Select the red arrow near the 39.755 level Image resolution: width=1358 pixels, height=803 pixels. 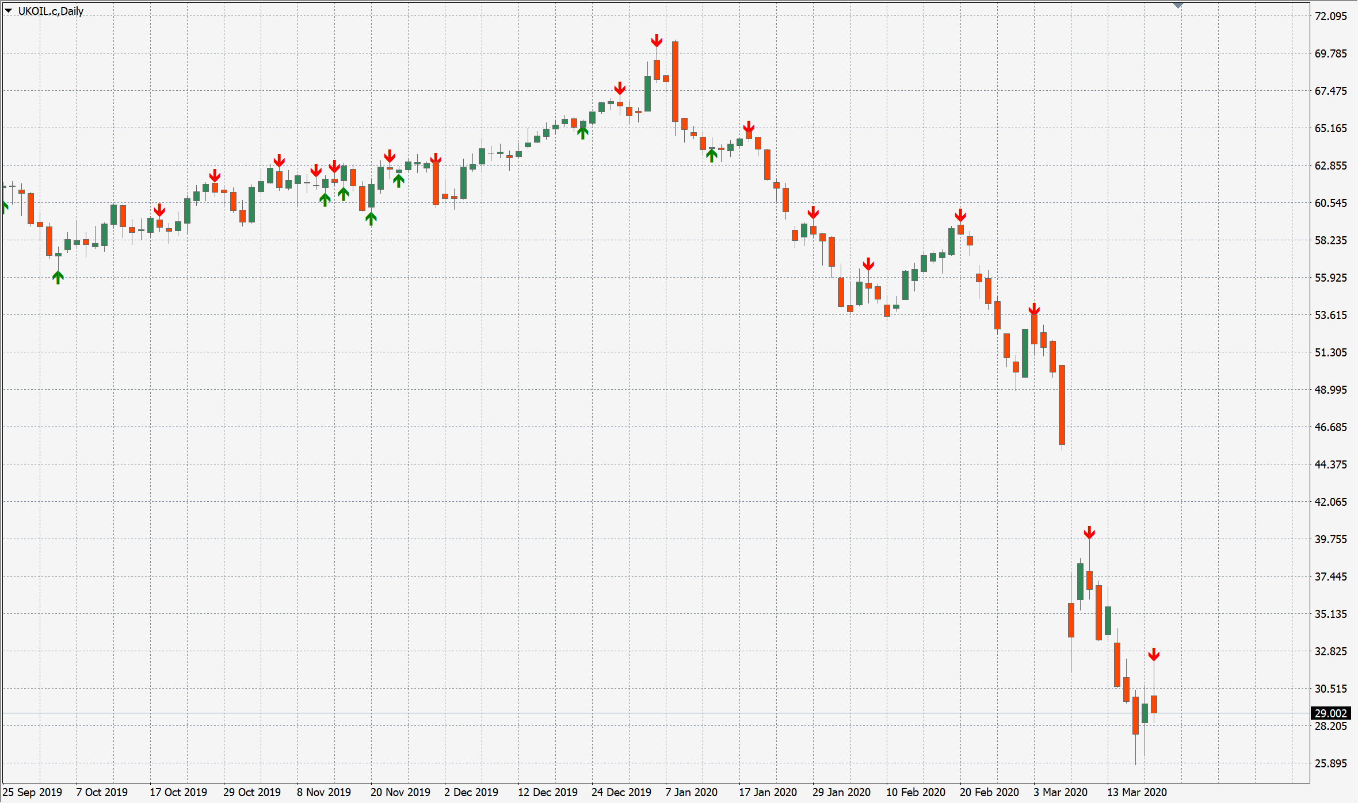pos(1089,533)
